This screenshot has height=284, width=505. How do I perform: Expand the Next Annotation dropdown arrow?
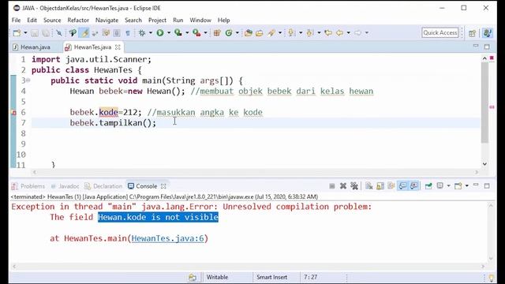[x=301, y=33]
